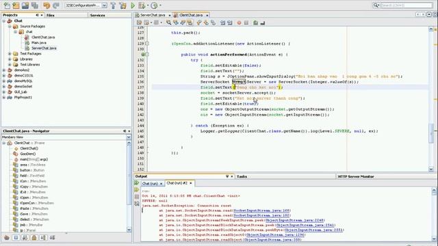The height and width of the screenshot is (246, 438).
Task: Click the Build Project hammer icon
Action: tap(114, 5)
